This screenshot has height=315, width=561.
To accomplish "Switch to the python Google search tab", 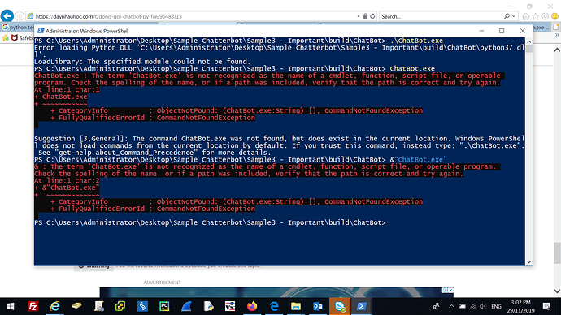I will pos(18,27).
